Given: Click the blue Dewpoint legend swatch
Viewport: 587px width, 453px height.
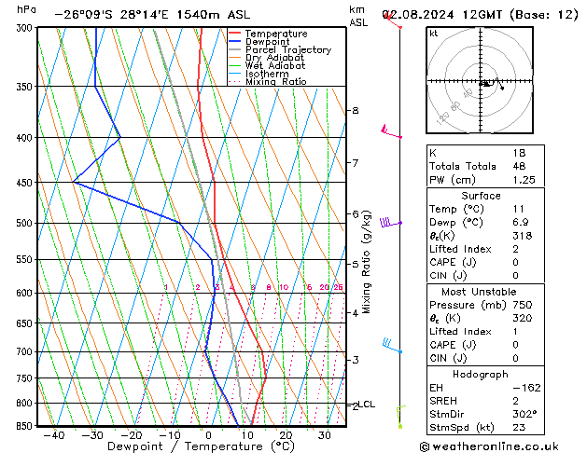Looking at the screenshot, I should coord(234,42).
